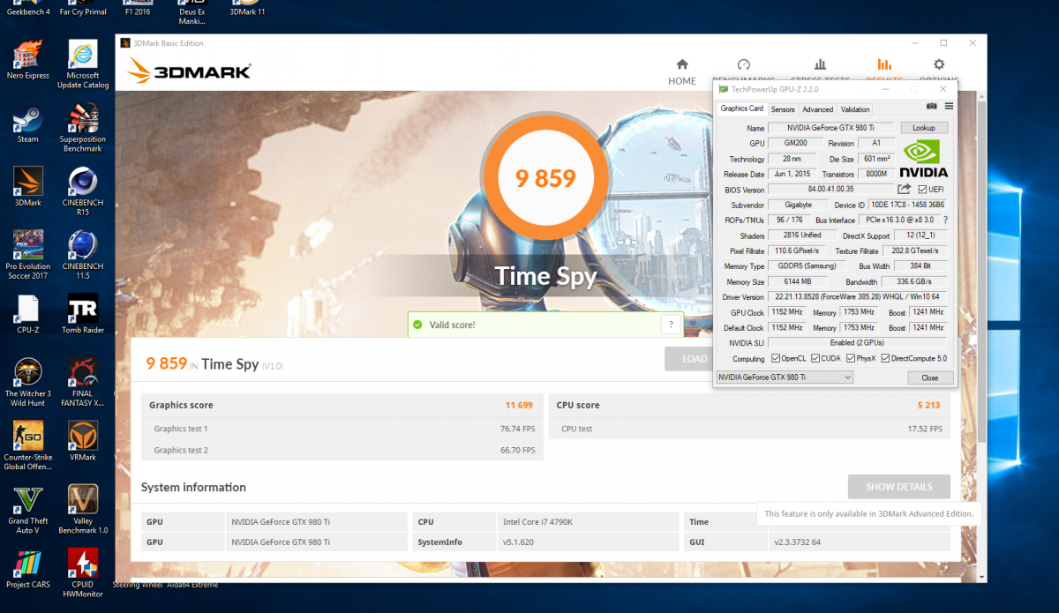Select the CPU-Z file icon on desktop
The image size is (1059, 613).
(27, 315)
